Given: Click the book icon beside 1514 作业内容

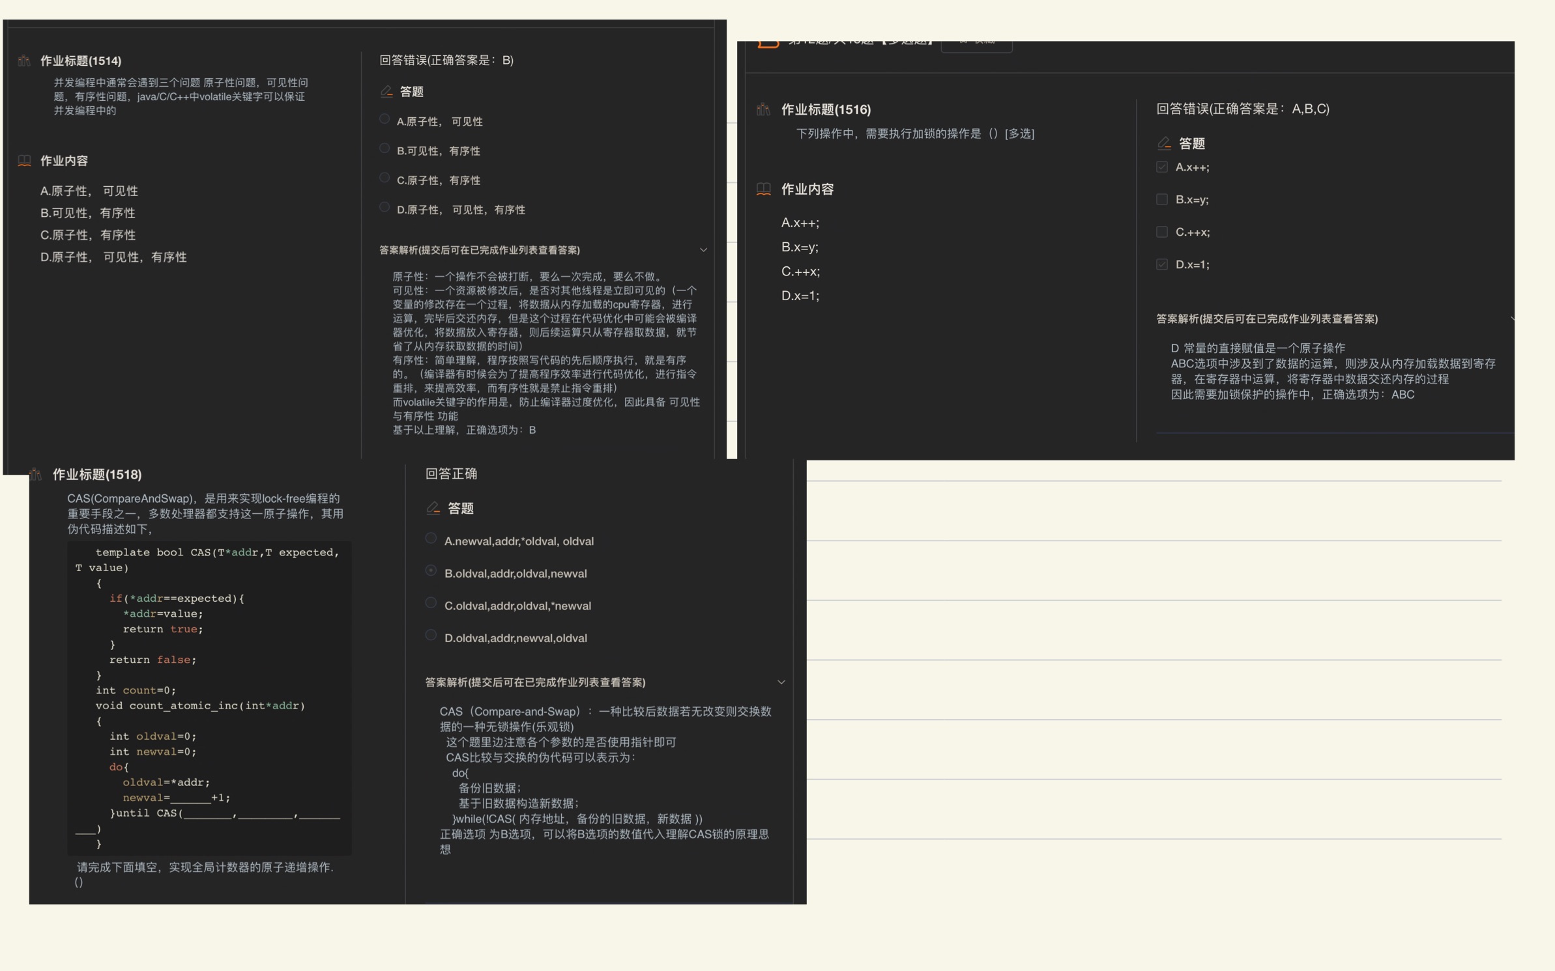Looking at the screenshot, I should pyautogui.click(x=24, y=161).
